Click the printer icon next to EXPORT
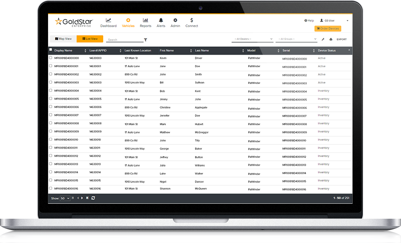Image resolution: width=401 pixels, height=243 pixels. tap(331, 39)
